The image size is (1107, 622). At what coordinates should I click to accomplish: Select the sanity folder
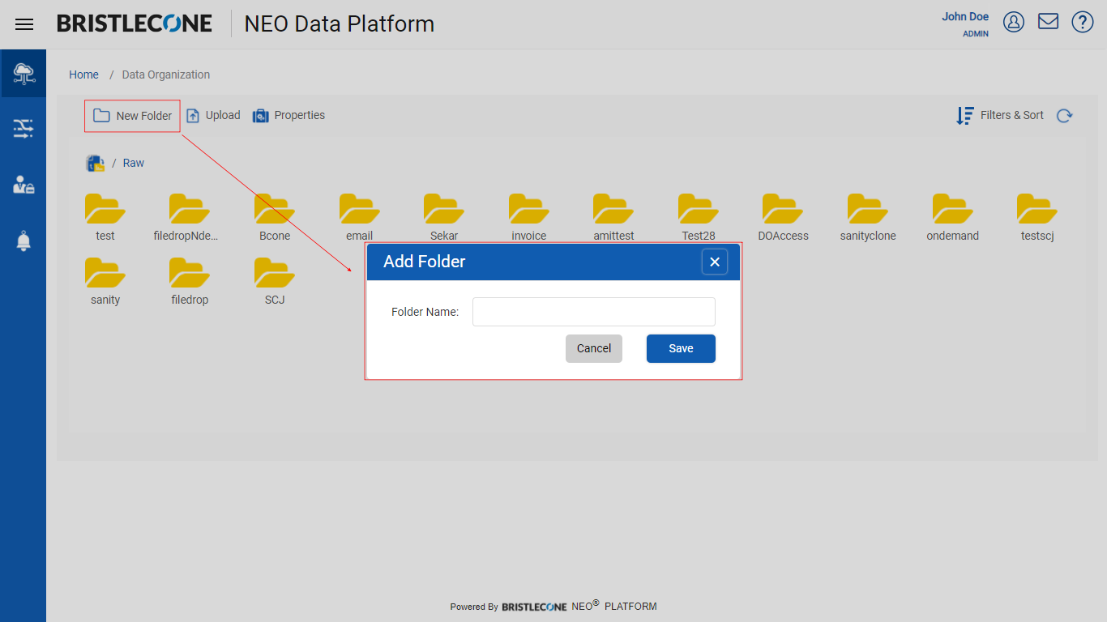point(105,282)
